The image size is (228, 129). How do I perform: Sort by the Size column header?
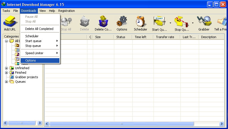[x=103, y=37]
